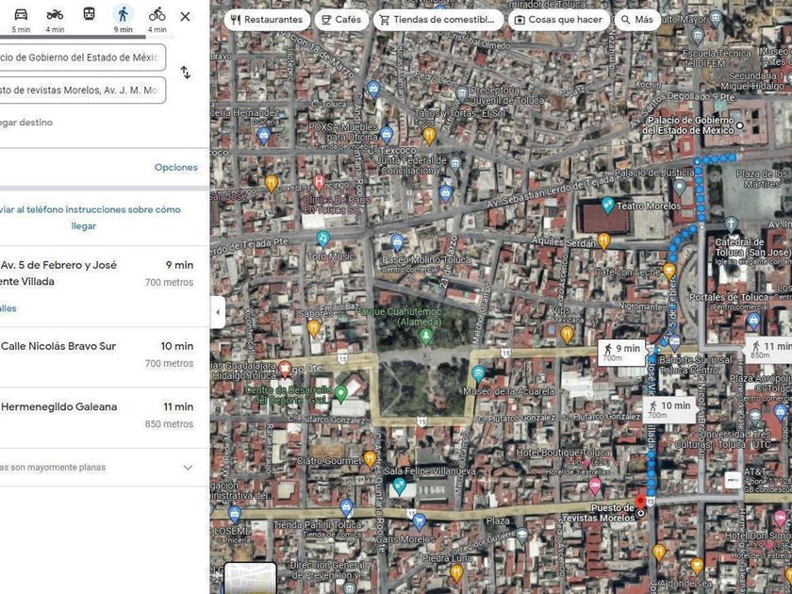Select the public transit travel mode icon

click(x=89, y=15)
